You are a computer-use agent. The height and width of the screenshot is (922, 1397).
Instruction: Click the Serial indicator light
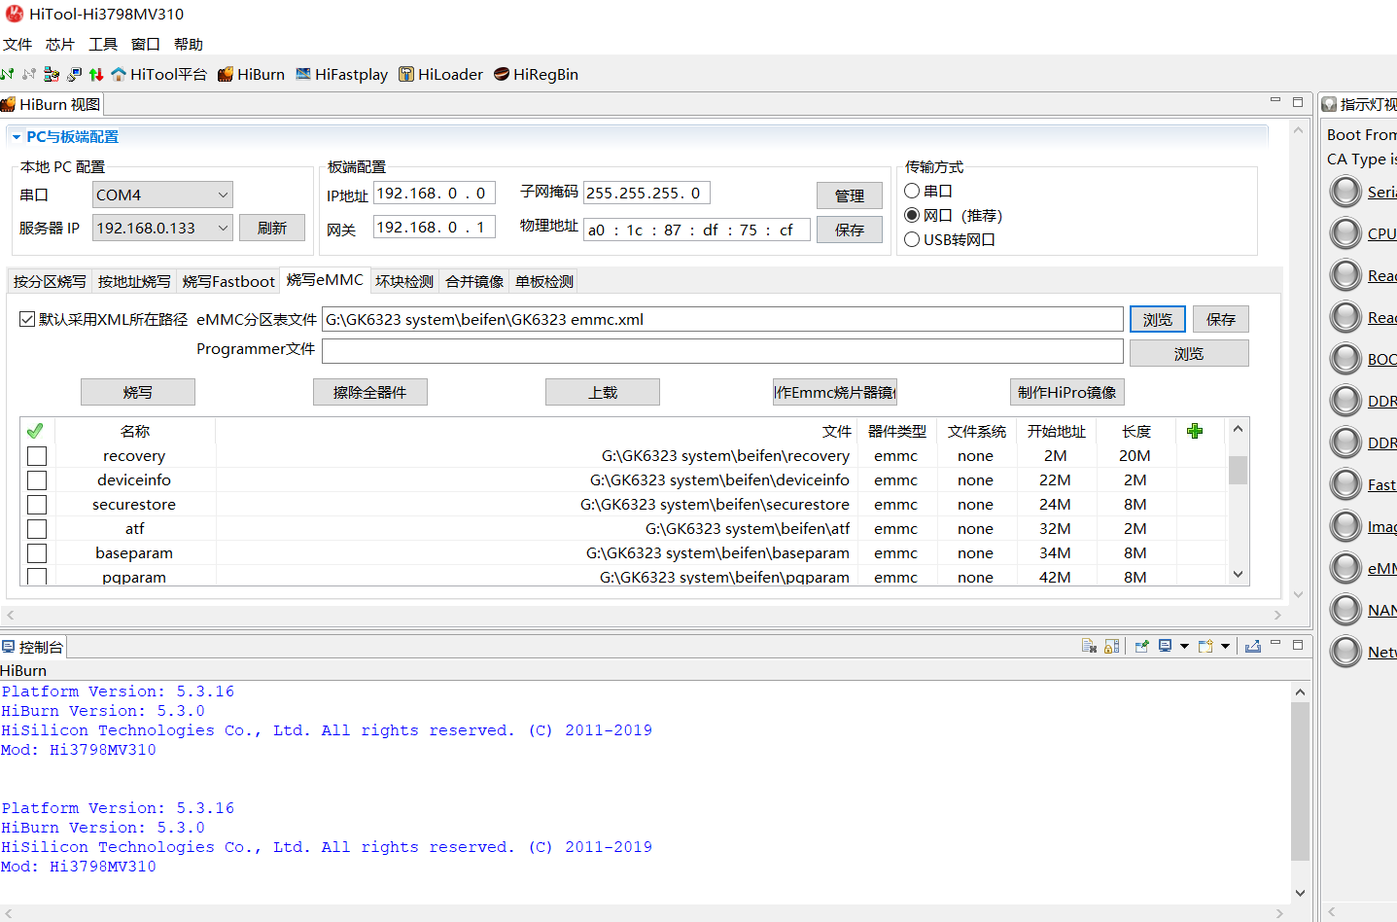point(1345,192)
